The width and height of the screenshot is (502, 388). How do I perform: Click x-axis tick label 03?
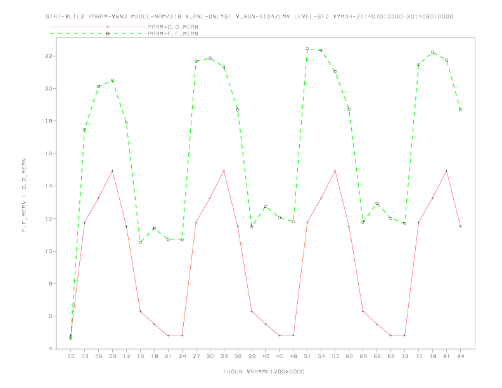click(84, 356)
